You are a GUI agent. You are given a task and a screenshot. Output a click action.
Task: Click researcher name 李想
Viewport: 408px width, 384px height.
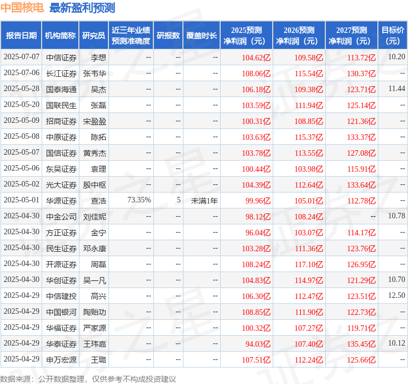[99, 58]
